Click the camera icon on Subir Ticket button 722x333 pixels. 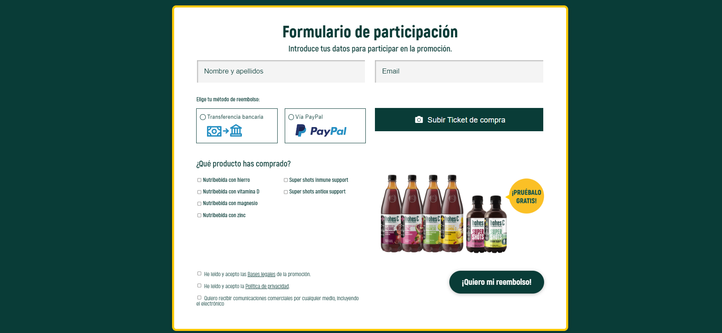419,120
